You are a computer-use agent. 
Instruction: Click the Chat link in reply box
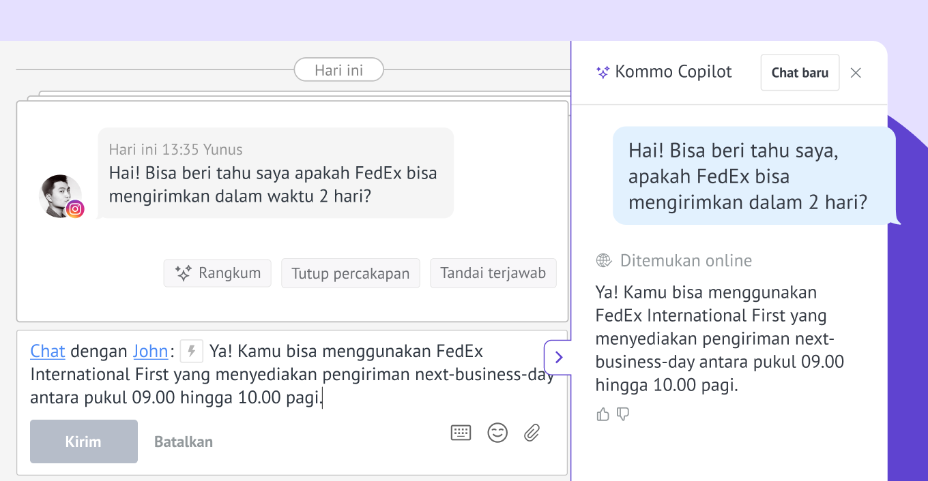pos(48,352)
